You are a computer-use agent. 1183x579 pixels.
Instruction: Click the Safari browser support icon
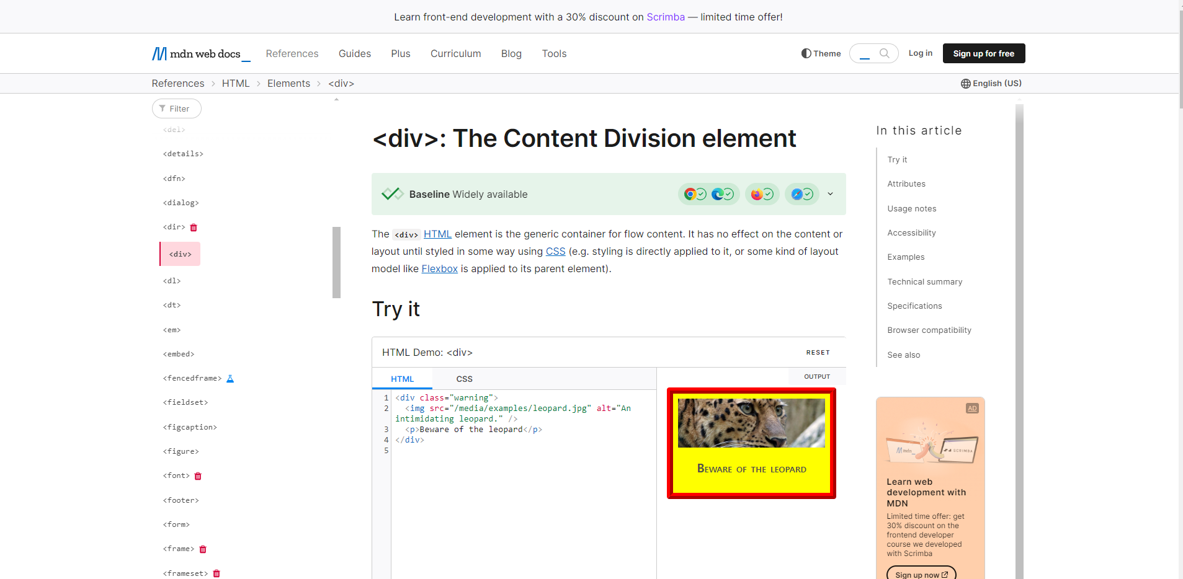point(797,194)
